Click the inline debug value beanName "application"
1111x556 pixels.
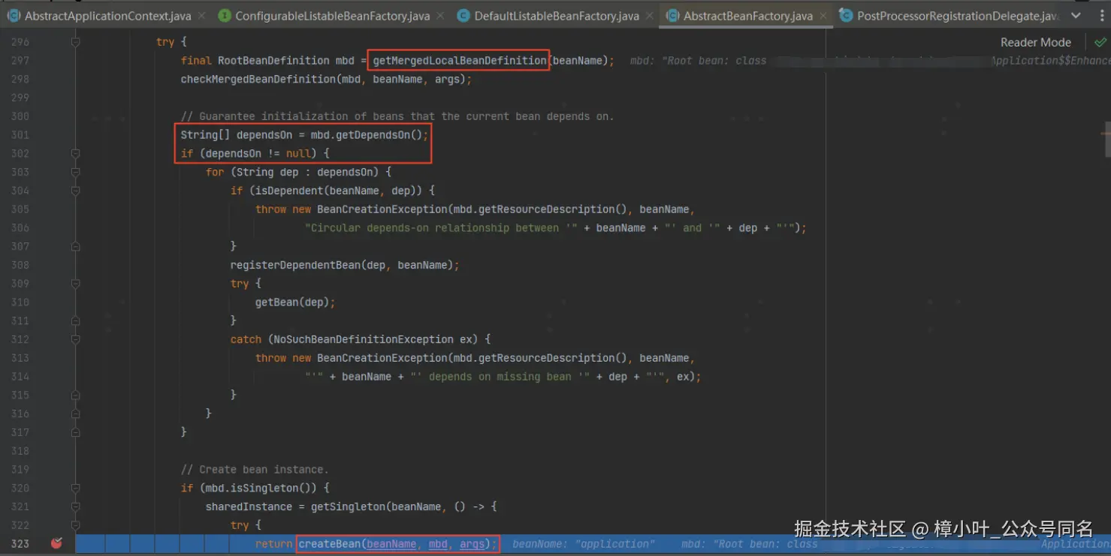tap(583, 544)
